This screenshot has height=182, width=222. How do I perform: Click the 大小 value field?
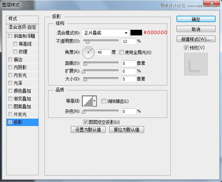[129, 79]
